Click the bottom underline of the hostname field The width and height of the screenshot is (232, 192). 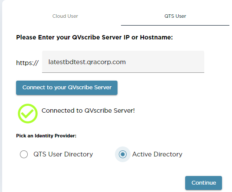(x=123, y=72)
